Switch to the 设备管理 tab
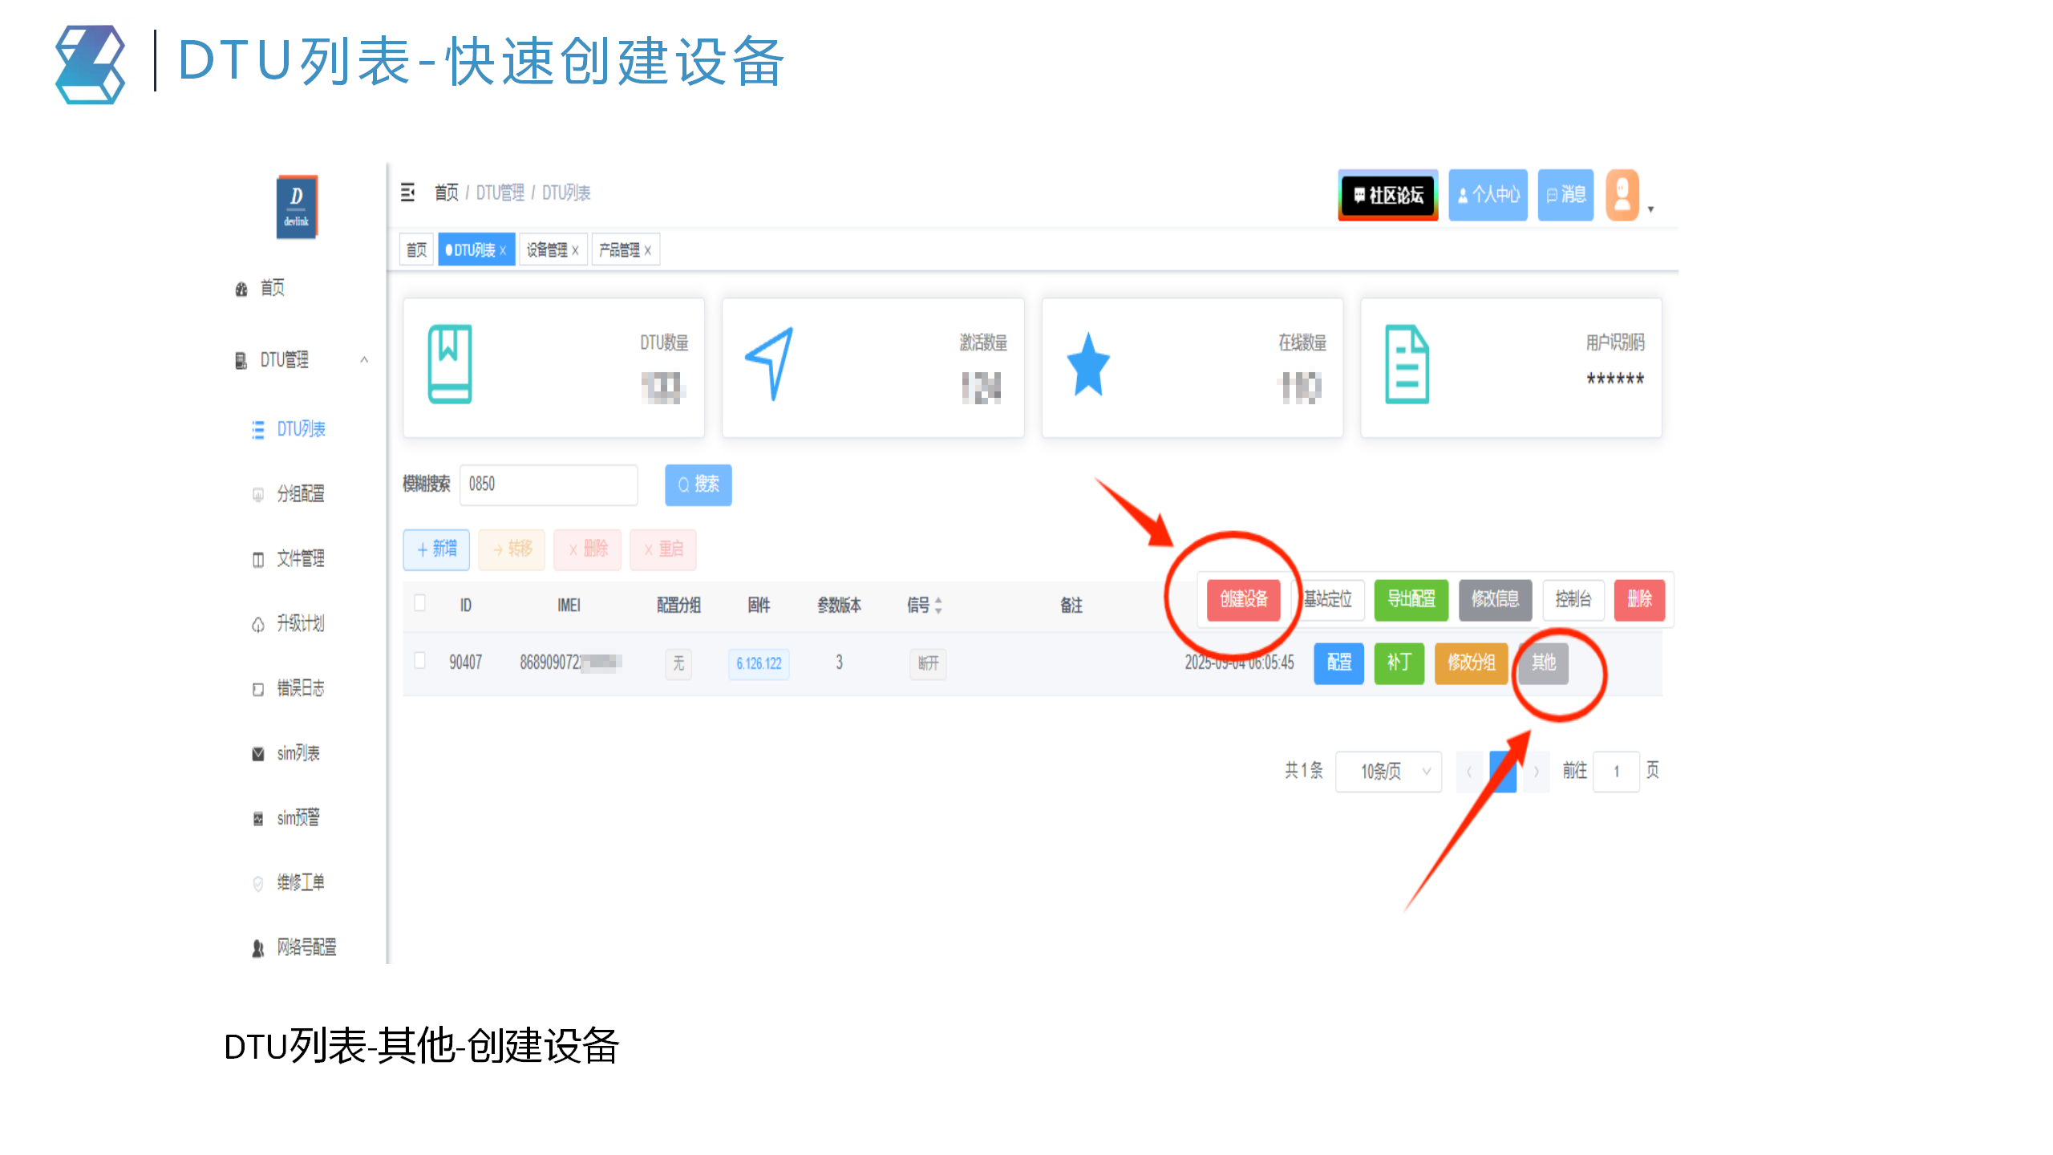 tap(548, 249)
